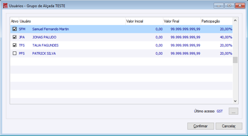Select name Samuel Fernando Martin
This screenshot has width=248, height=136.
tap(51, 29)
